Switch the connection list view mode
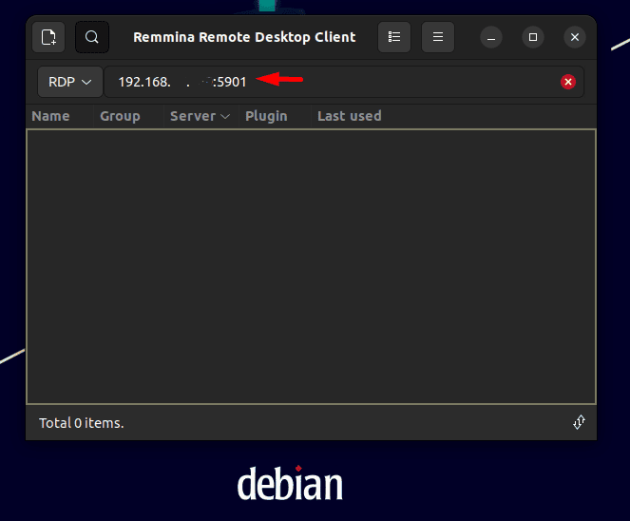This screenshot has width=630, height=521. (x=394, y=37)
